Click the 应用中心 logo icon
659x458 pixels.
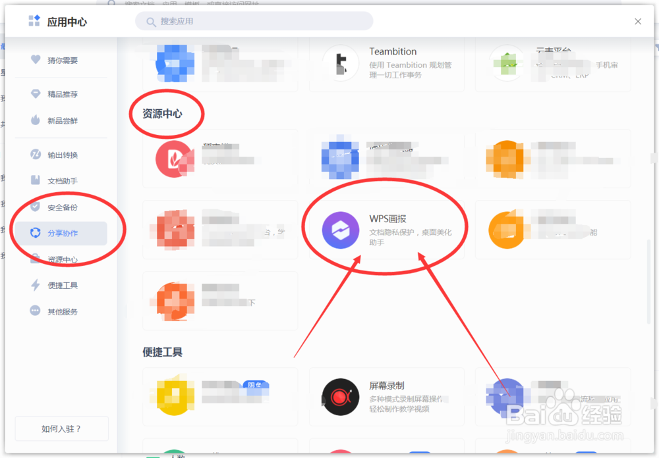tap(34, 20)
